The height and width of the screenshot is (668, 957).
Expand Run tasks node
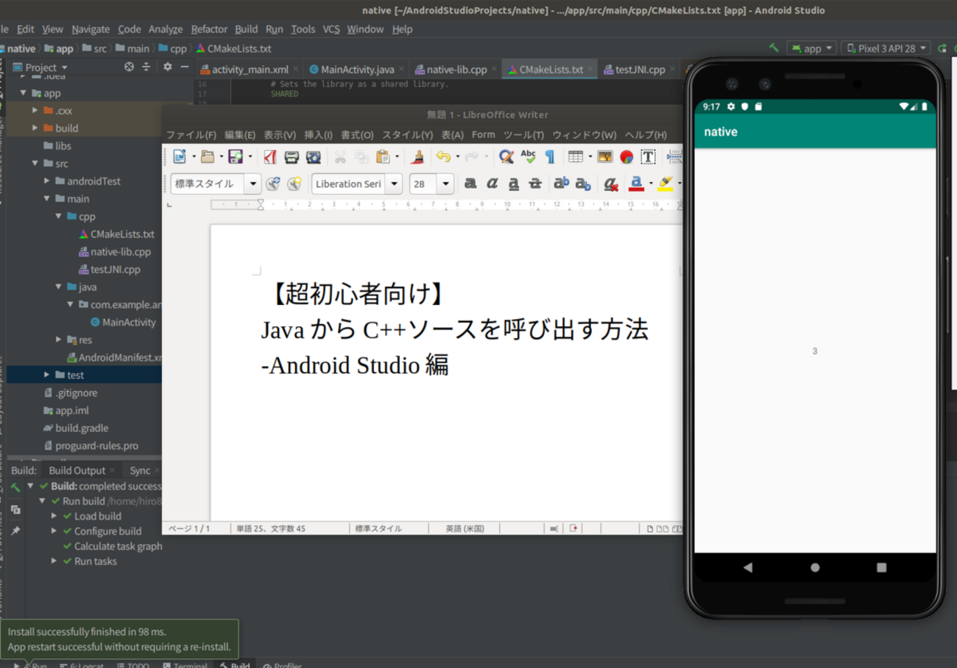coord(54,561)
